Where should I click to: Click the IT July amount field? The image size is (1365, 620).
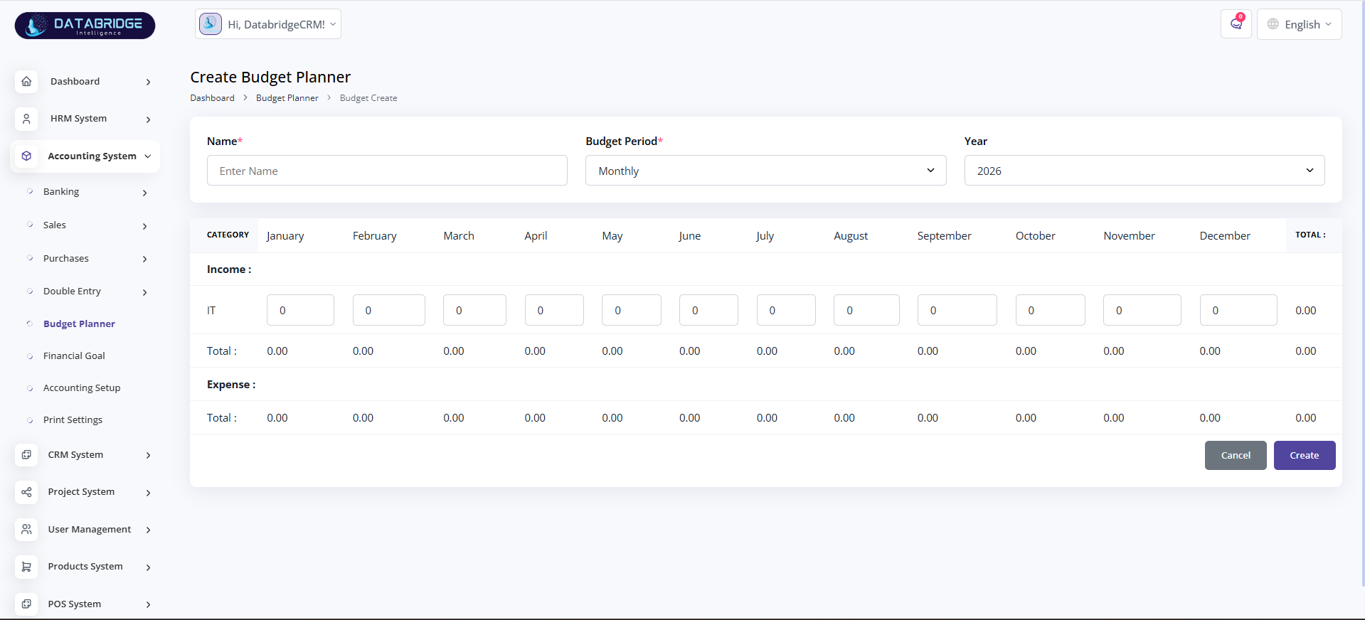[786, 310]
